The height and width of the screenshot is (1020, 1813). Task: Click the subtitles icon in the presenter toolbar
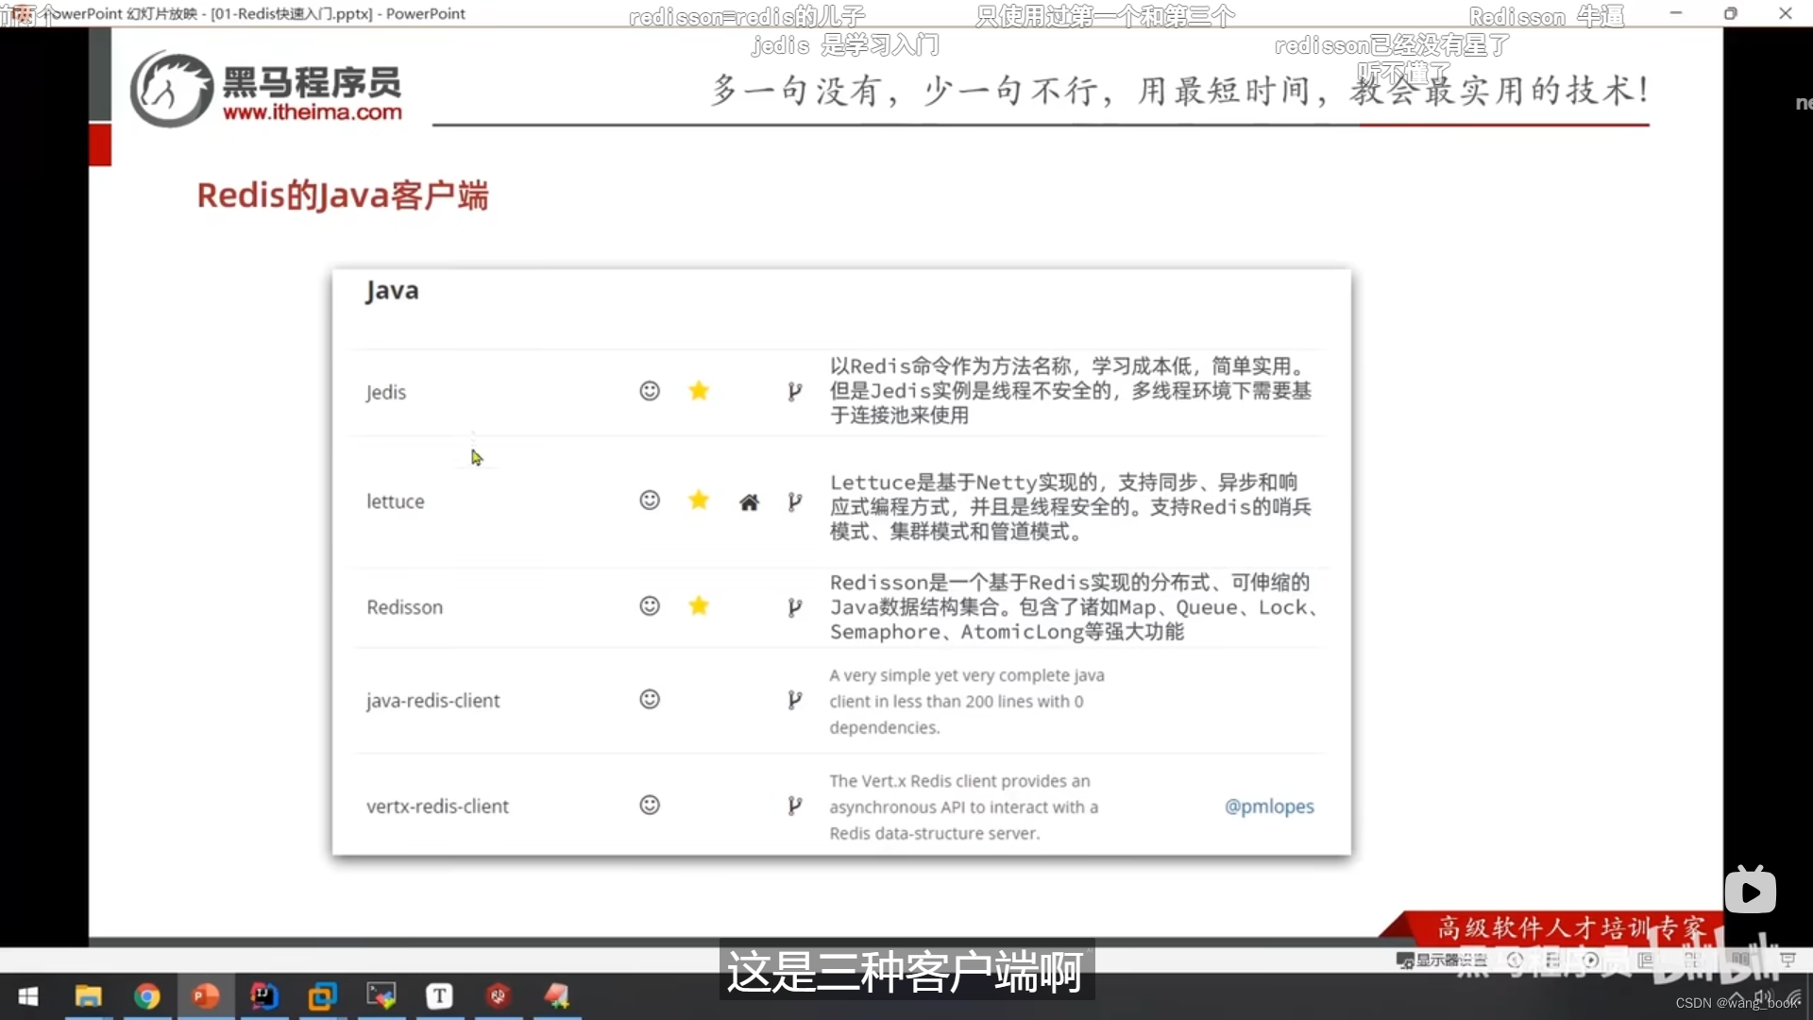[x=1645, y=960]
